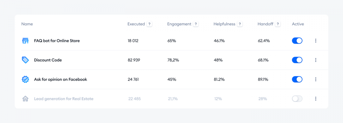Viewport: 343px width, 123px height.
Task: Open help tooltip next to Helpfulness
Action: [240, 24]
